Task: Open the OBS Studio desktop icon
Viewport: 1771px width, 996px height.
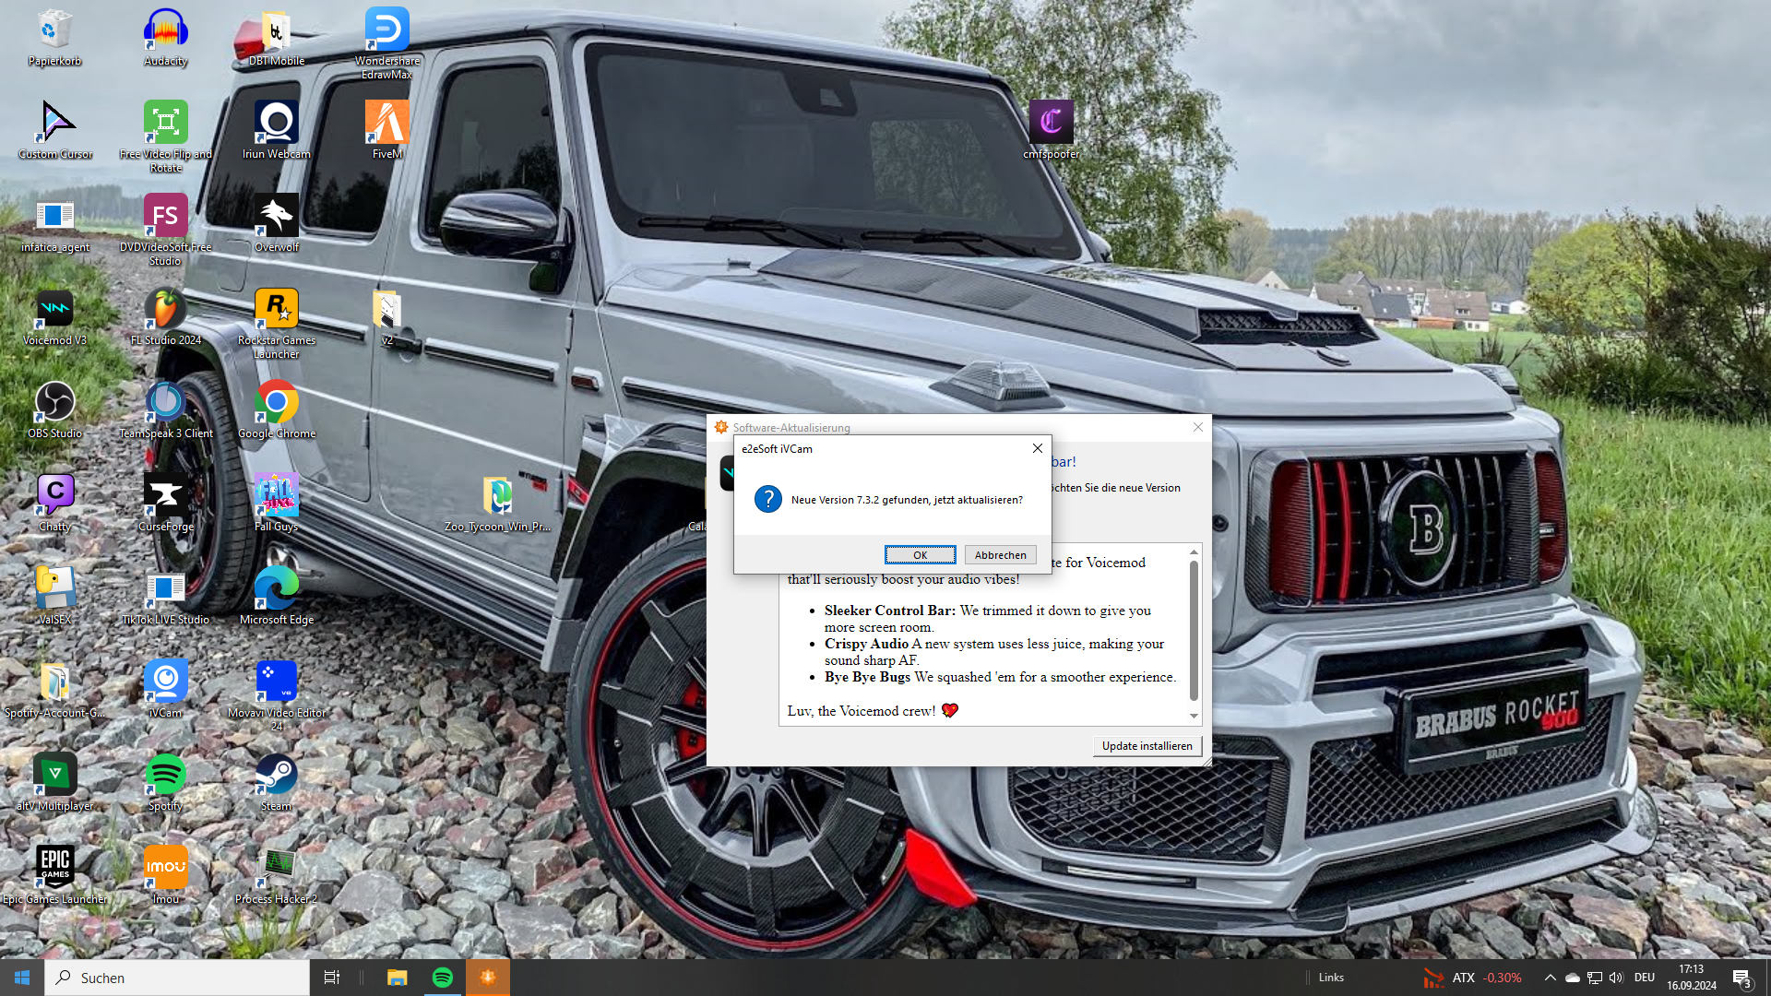Action: coord(54,403)
